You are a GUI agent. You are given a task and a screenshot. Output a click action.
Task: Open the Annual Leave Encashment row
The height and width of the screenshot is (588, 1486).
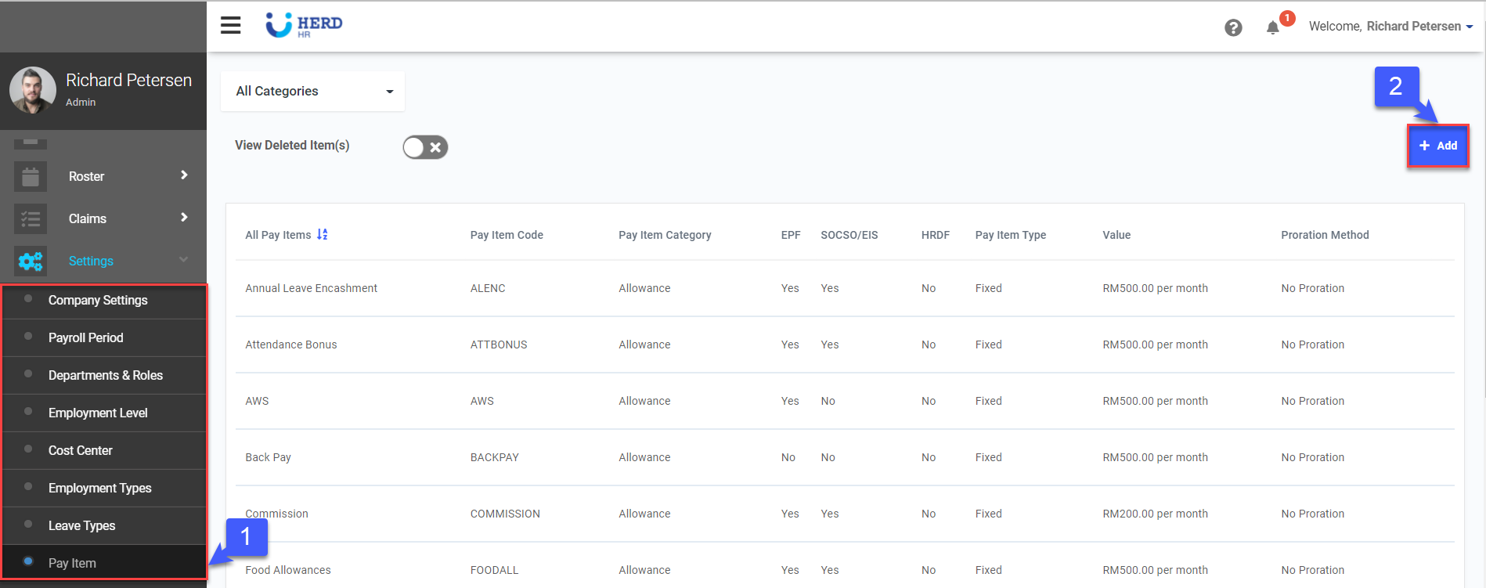point(311,288)
